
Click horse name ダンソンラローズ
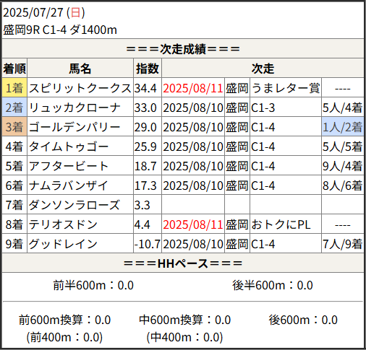[x=75, y=205]
